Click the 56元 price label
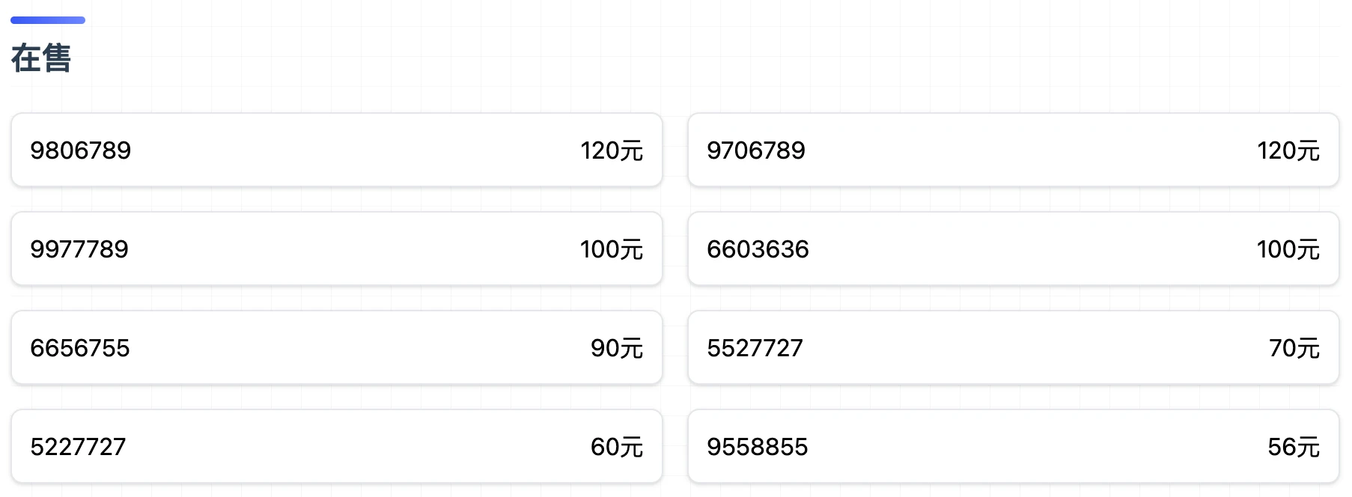The height and width of the screenshot is (497, 1352). click(1293, 447)
